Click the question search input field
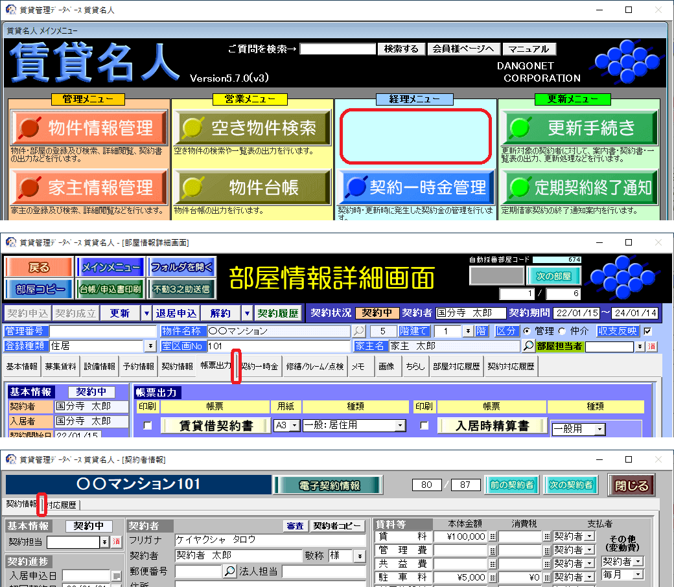The image size is (674, 587). pos(338,49)
